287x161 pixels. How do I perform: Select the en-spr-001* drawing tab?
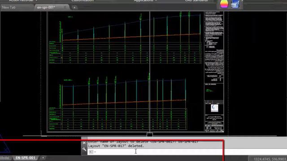46,8
